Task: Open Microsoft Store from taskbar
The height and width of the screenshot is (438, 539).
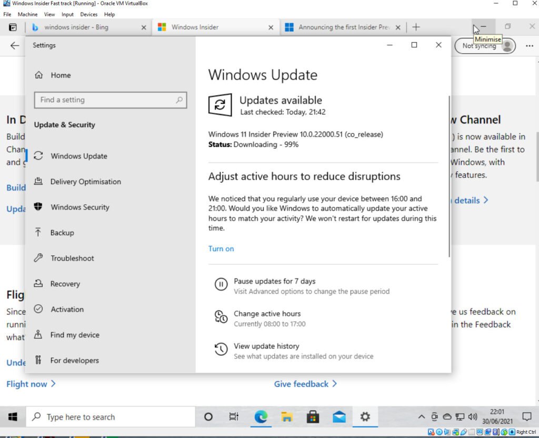Action: coord(313,417)
